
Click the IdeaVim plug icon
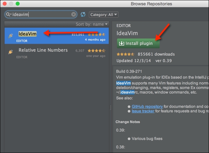pos(10,36)
